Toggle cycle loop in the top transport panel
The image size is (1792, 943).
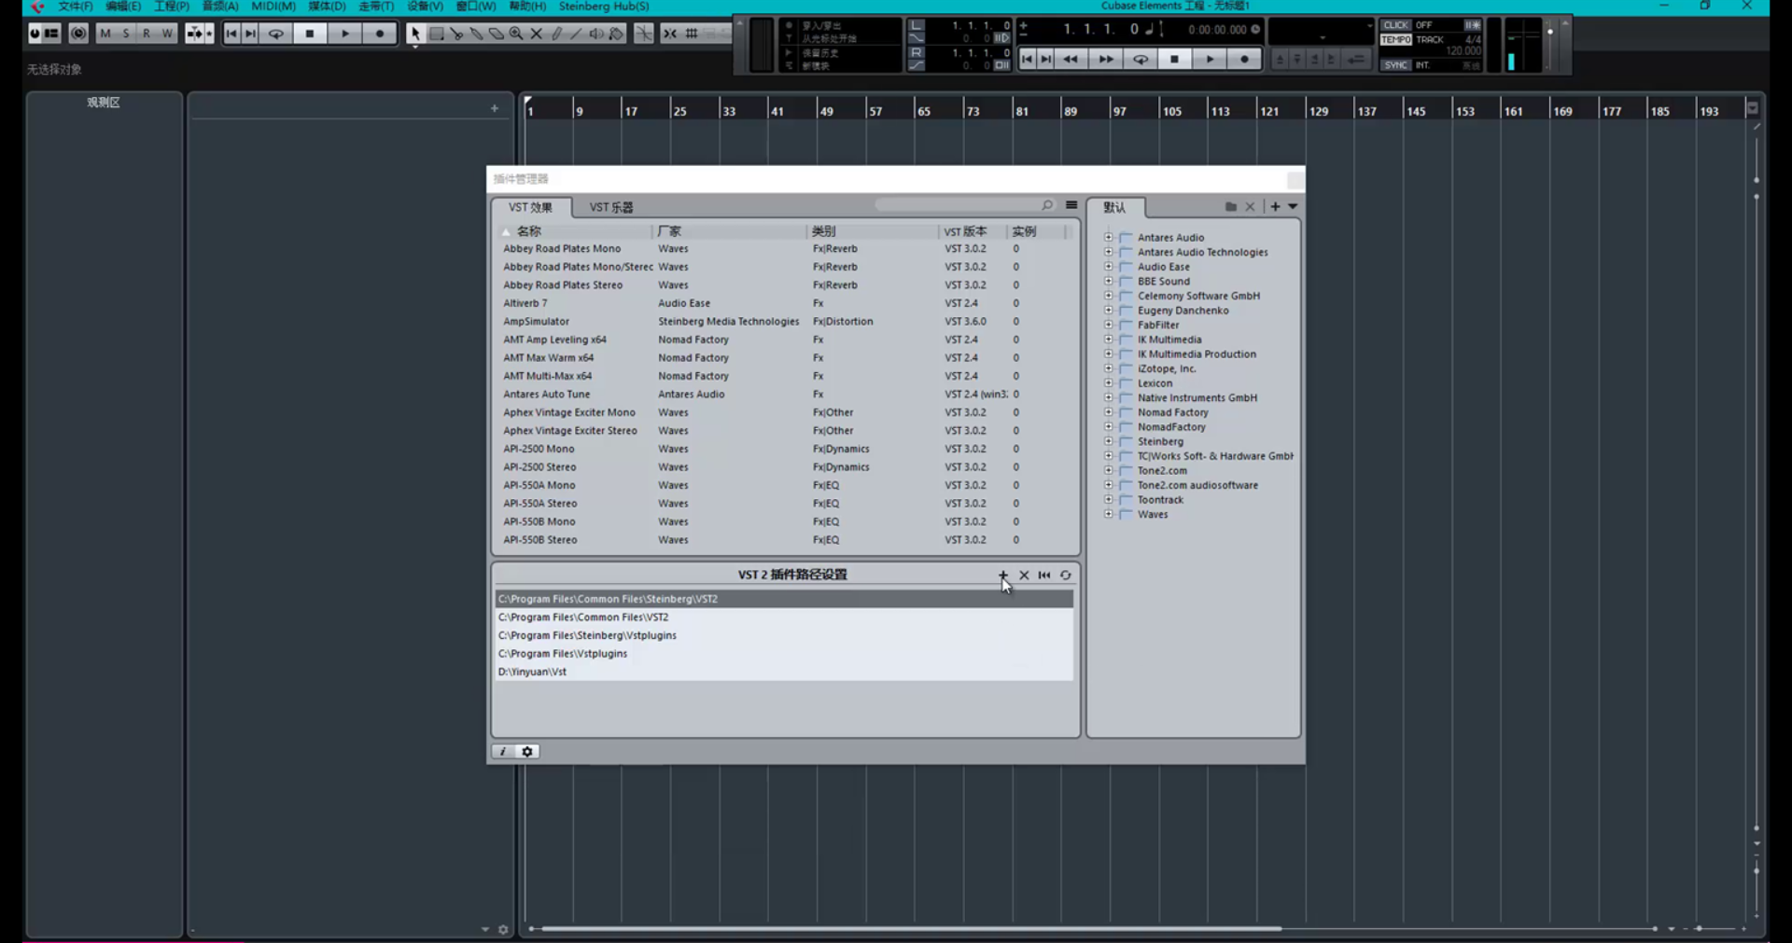coord(1141,59)
